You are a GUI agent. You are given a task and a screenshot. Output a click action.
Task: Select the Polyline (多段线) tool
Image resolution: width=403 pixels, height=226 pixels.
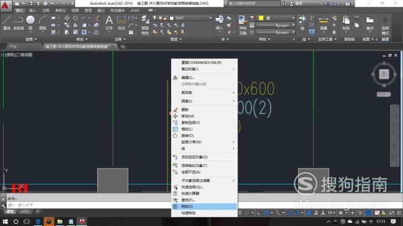(x=19, y=22)
